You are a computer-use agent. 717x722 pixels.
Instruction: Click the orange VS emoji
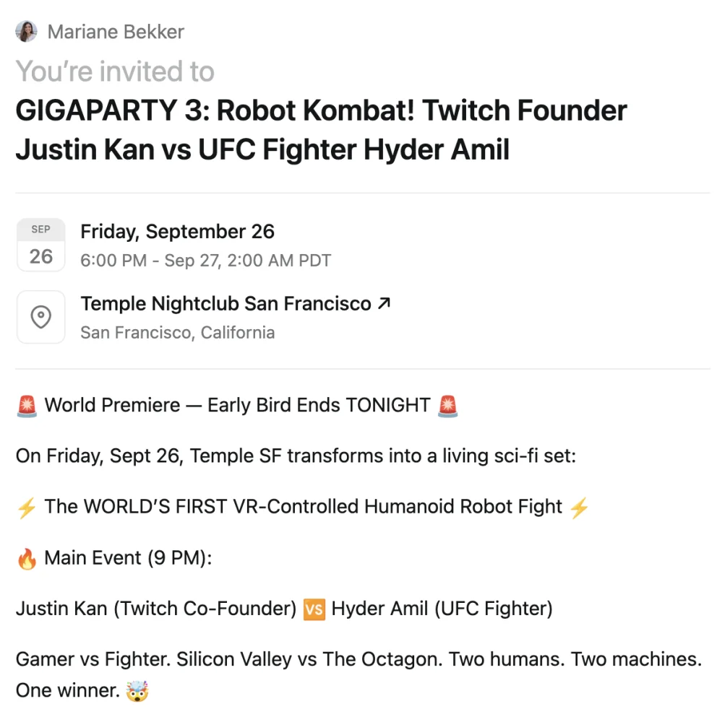point(314,610)
